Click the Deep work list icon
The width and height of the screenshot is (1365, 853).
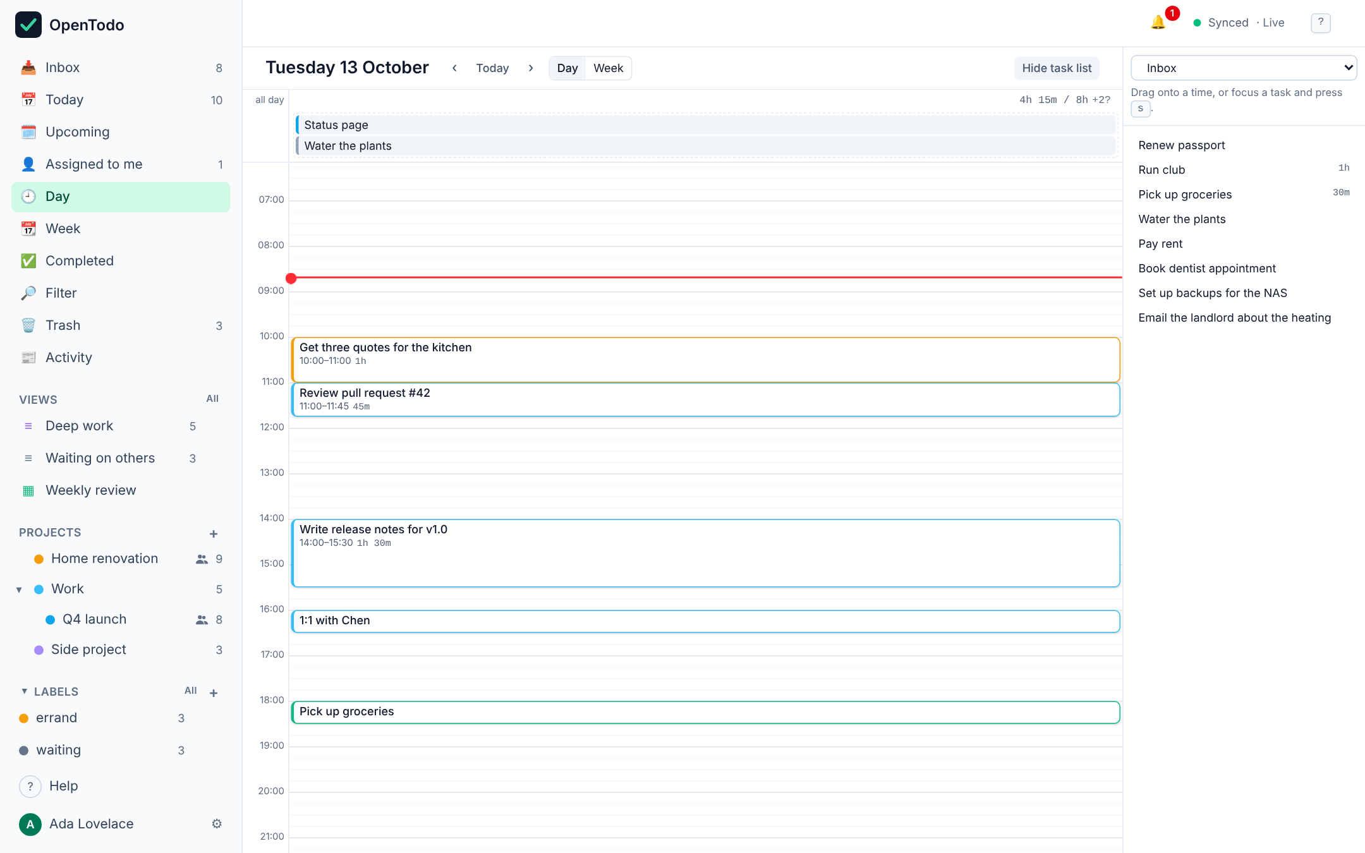28,426
